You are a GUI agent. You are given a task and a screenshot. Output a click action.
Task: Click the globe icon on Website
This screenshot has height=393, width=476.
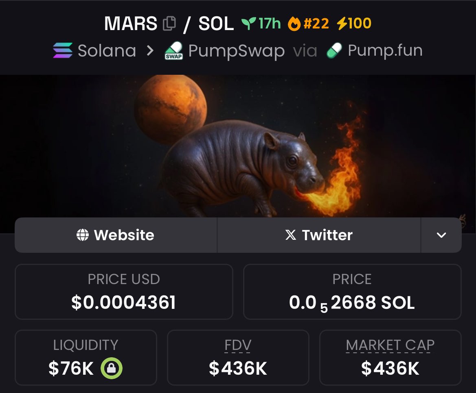83,235
